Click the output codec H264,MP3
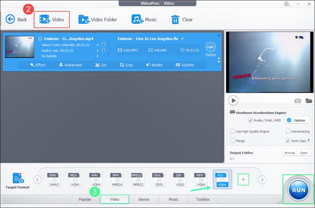Viewport: 315px width, 208px height. (x=128, y=50)
